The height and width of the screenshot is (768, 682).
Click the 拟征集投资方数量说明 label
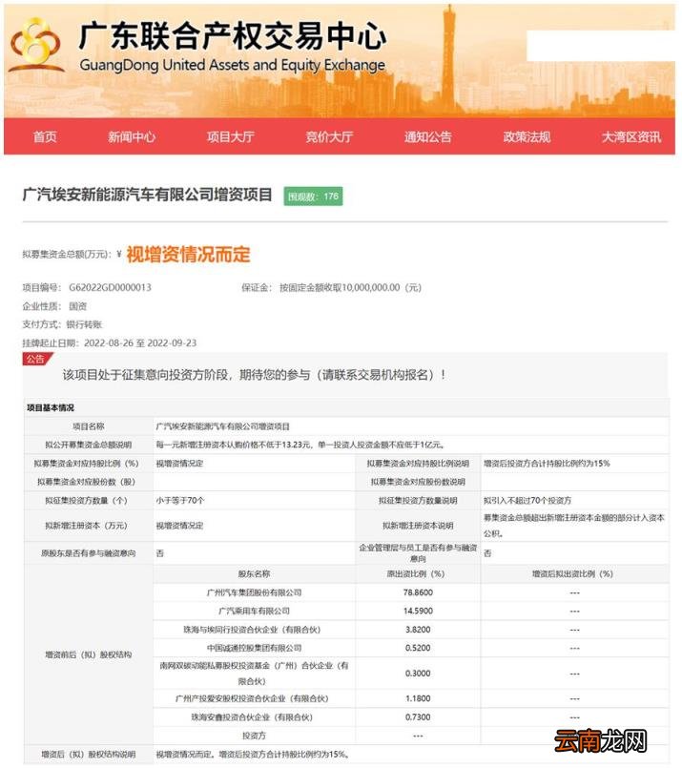coord(418,500)
